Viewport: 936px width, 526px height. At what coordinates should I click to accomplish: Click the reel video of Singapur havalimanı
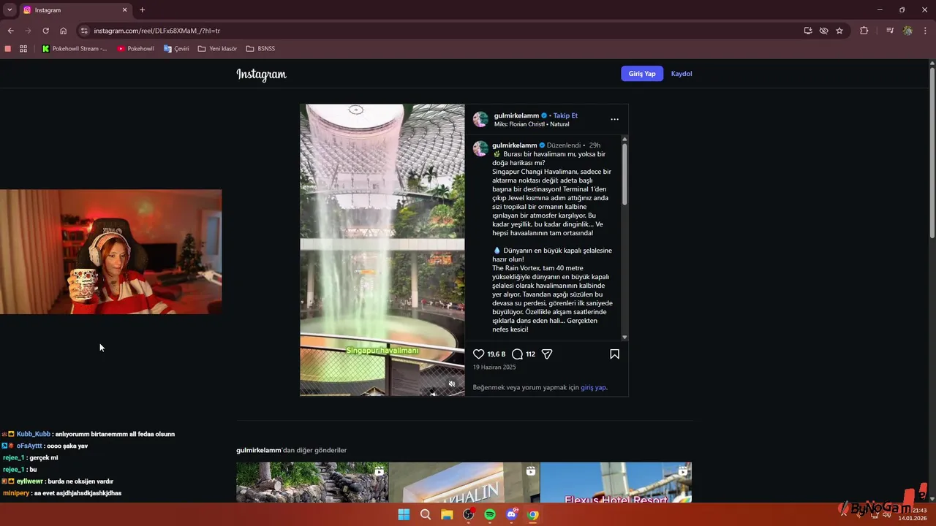pos(382,250)
